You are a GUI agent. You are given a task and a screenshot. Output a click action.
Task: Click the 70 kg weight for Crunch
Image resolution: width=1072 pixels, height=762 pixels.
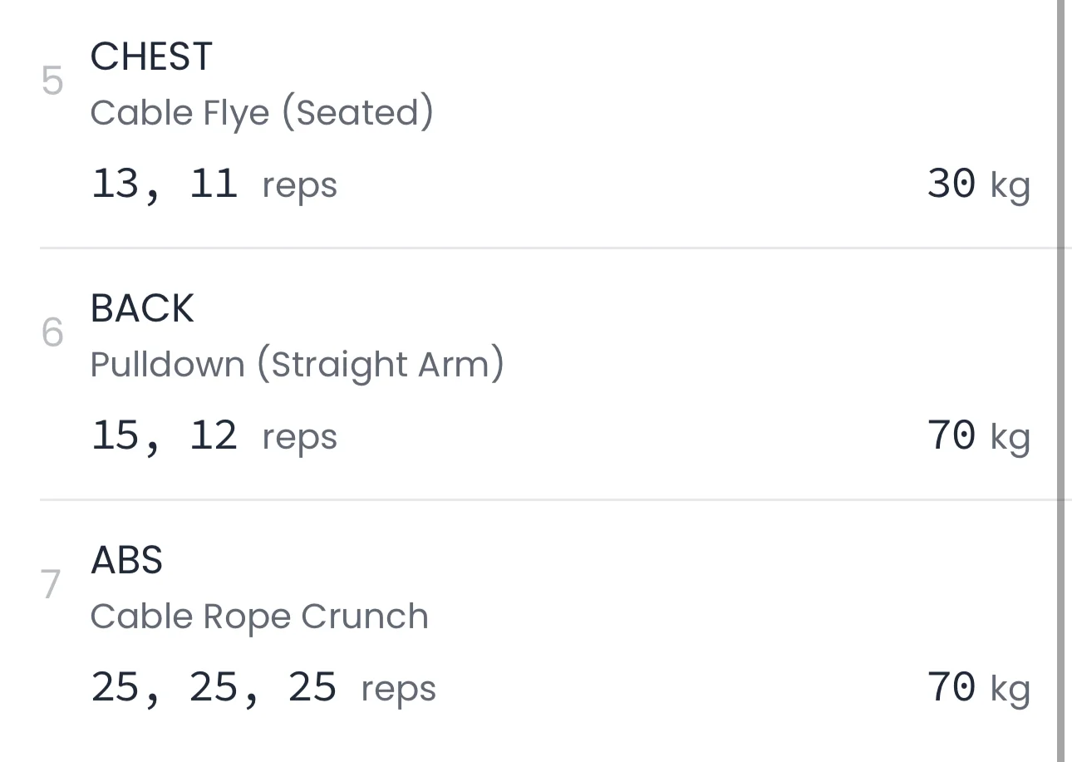tap(951, 688)
